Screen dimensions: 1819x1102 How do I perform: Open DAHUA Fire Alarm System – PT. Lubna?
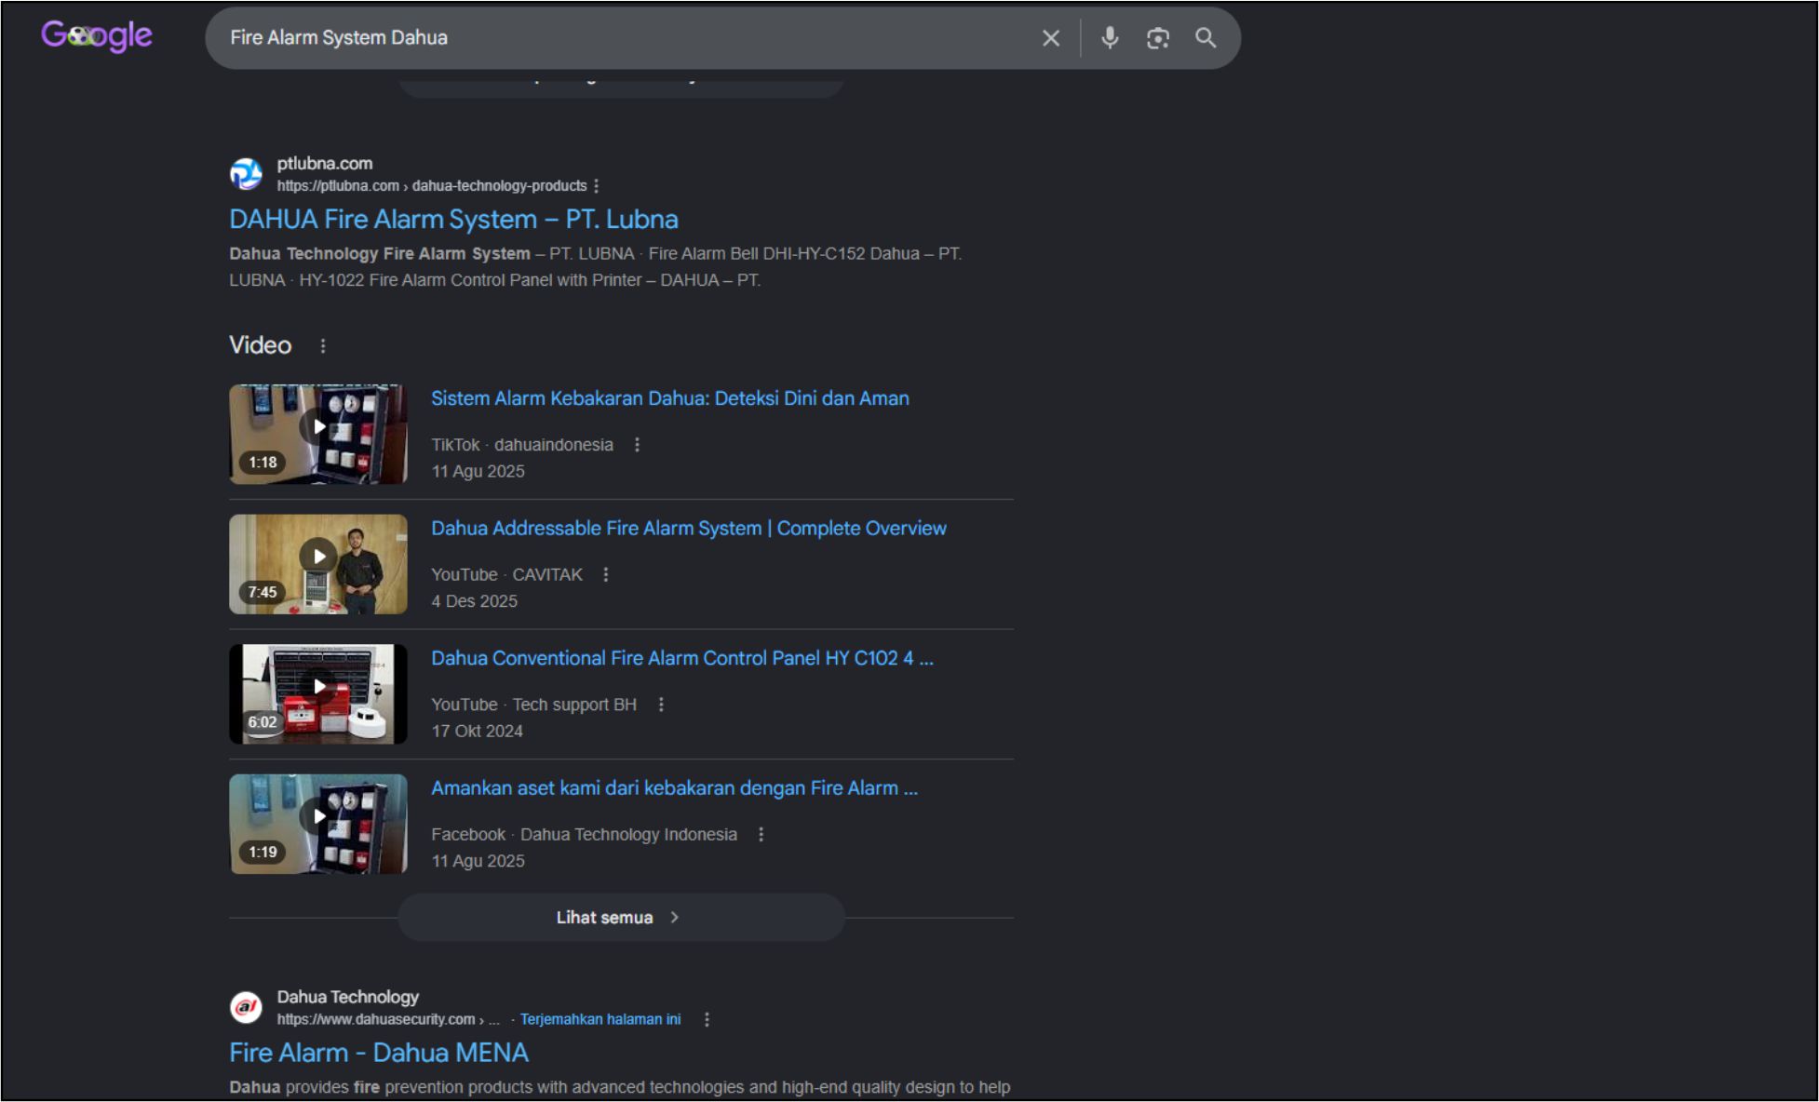(453, 220)
